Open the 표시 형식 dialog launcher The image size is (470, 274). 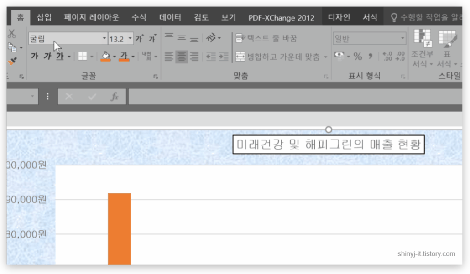pyautogui.click(x=403, y=77)
